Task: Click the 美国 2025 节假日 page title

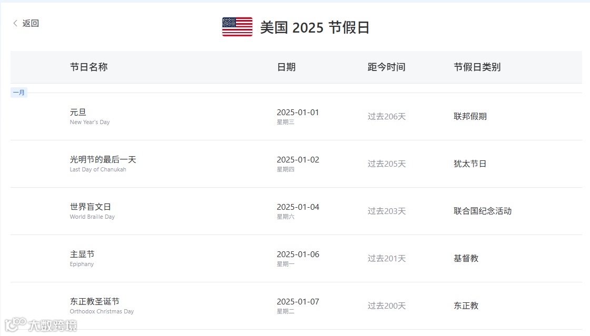Action: [x=314, y=27]
